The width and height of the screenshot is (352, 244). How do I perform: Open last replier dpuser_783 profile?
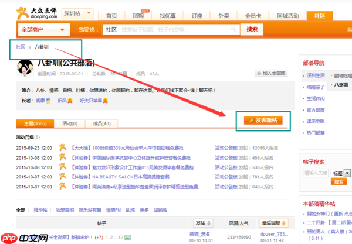click(x=275, y=234)
